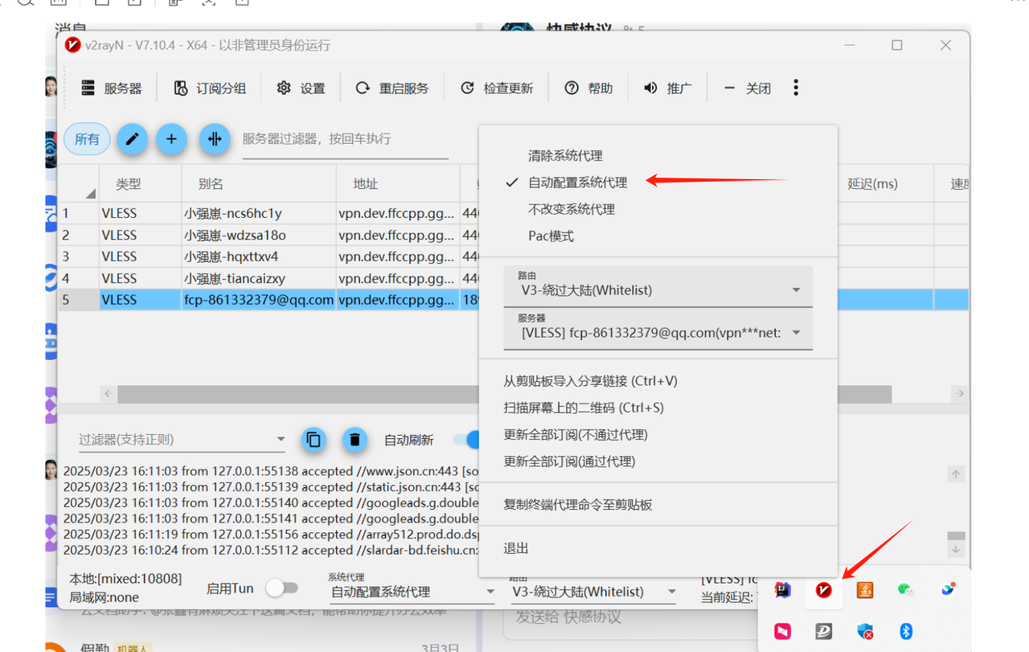This screenshot has width=1029, height=652.
Task: Click the server list scroll-right arrow
Action: pos(958,394)
